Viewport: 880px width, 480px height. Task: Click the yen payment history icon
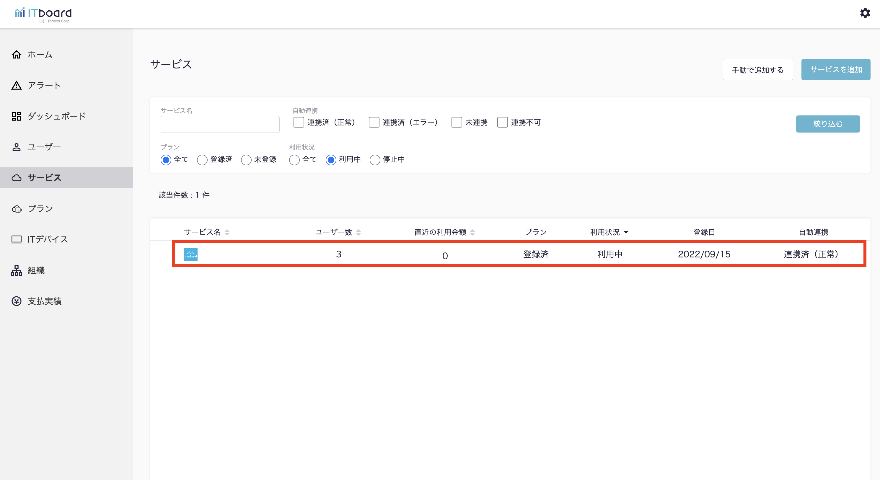17,301
